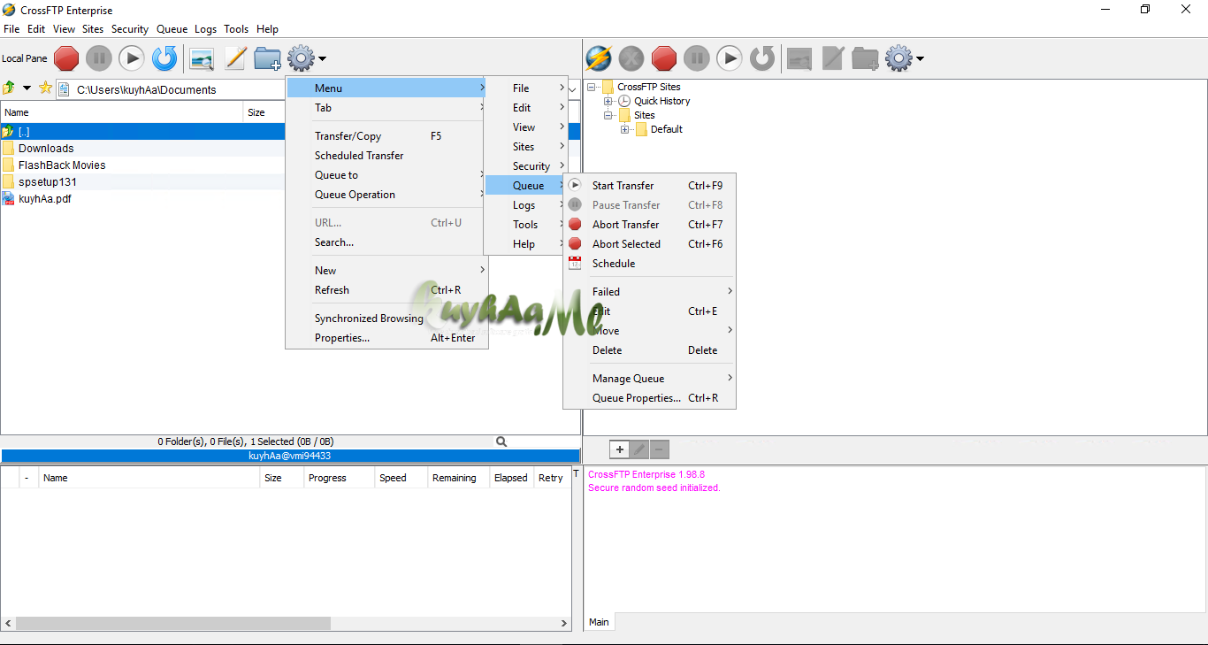Click the up-folder icon beside the path

9,88
